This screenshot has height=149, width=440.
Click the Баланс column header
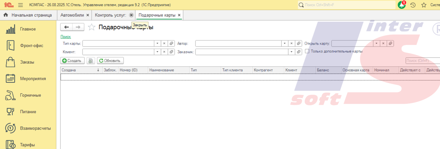(329, 70)
